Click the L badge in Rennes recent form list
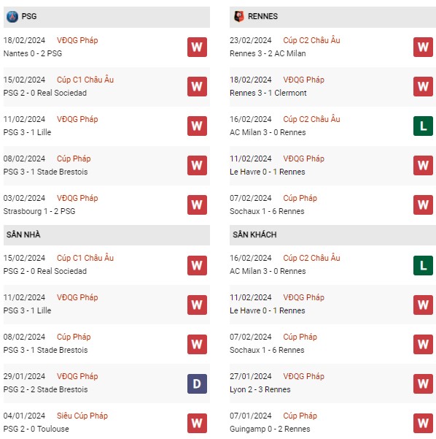436x439 pixels. [x=423, y=126]
